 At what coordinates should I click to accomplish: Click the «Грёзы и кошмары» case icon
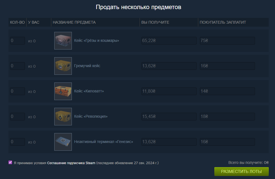(63, 41)
